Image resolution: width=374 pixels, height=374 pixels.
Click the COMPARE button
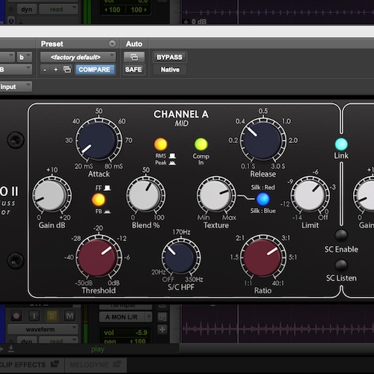94,70
